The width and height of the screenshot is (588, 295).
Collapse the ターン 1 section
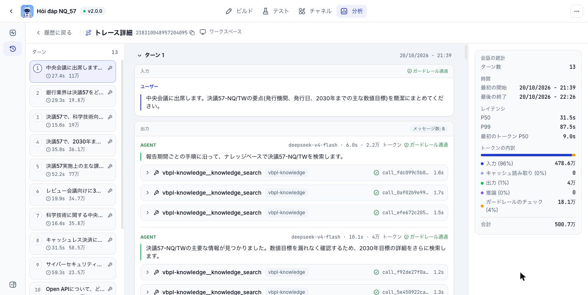(x=140, y=56)
